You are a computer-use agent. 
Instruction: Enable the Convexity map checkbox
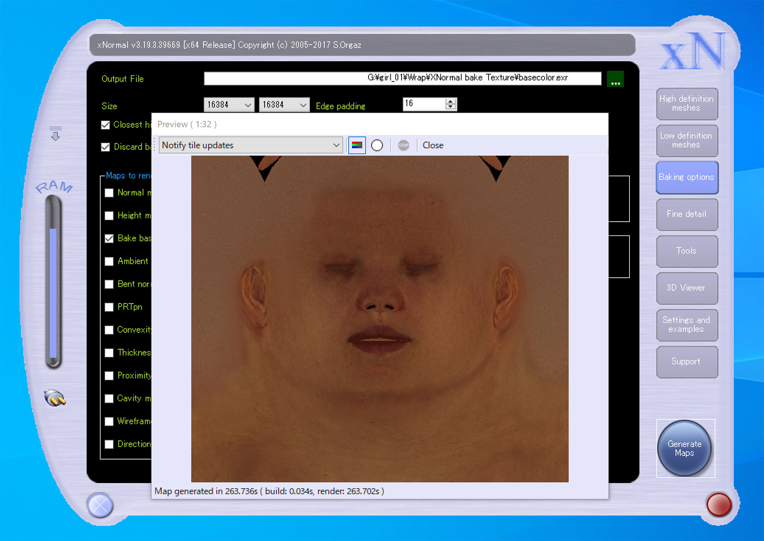(109, 330)
